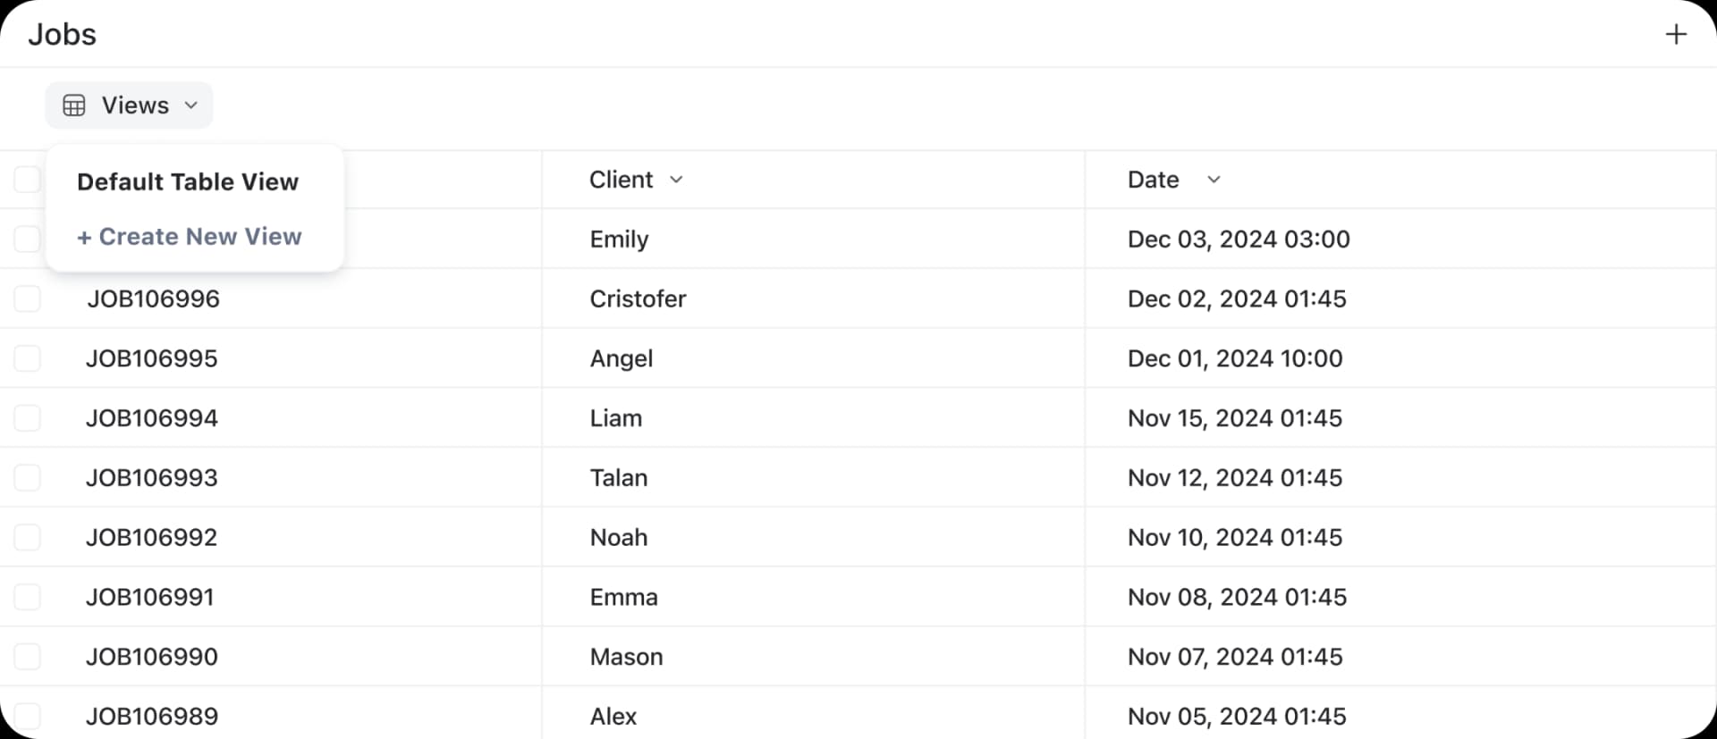The height and width of the screenshot is (739, 1717).
Task: Open the Views dropdown chevron
Action: pos(191,105)
